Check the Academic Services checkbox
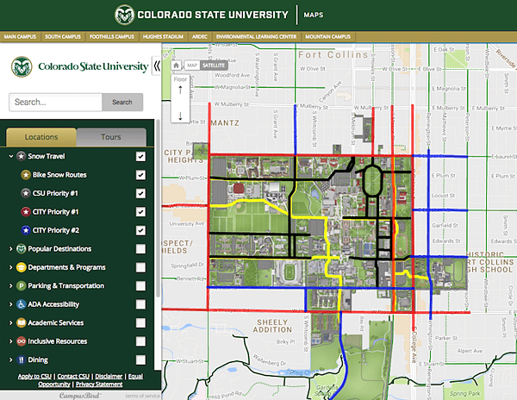Screen dimensions: 517x400 (x=140, y=322)
